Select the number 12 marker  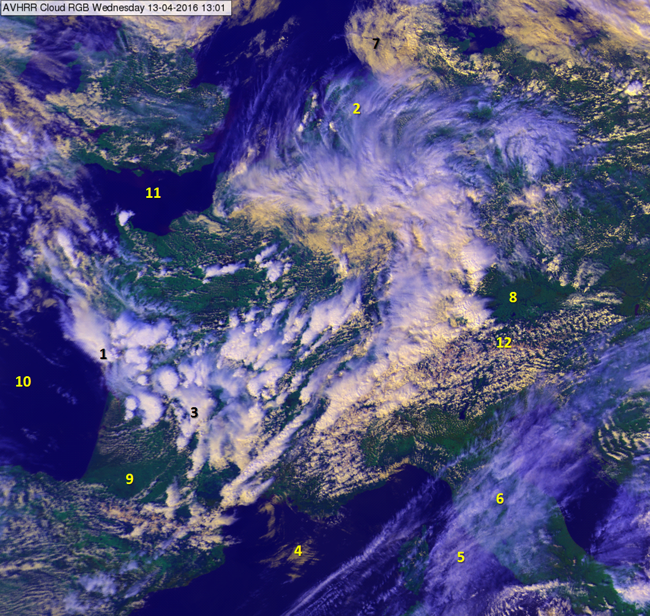pyautogui.click(x=504, y=342)
